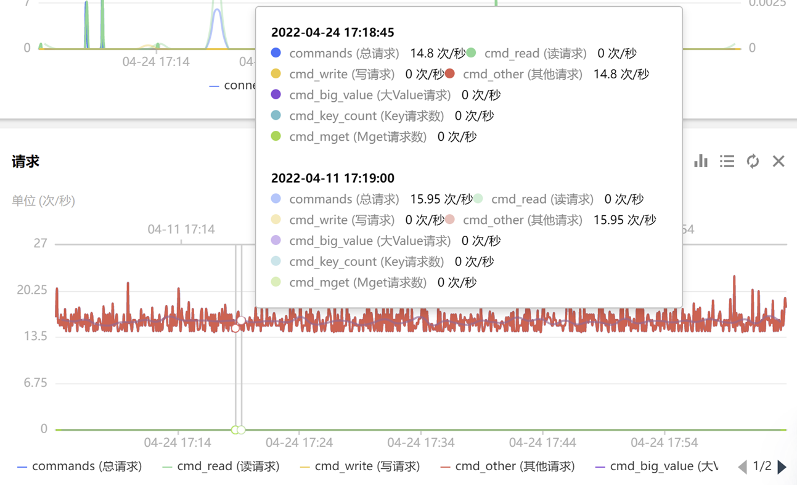
Task: Go to next legend page
Action: click(x=782, y=466)
